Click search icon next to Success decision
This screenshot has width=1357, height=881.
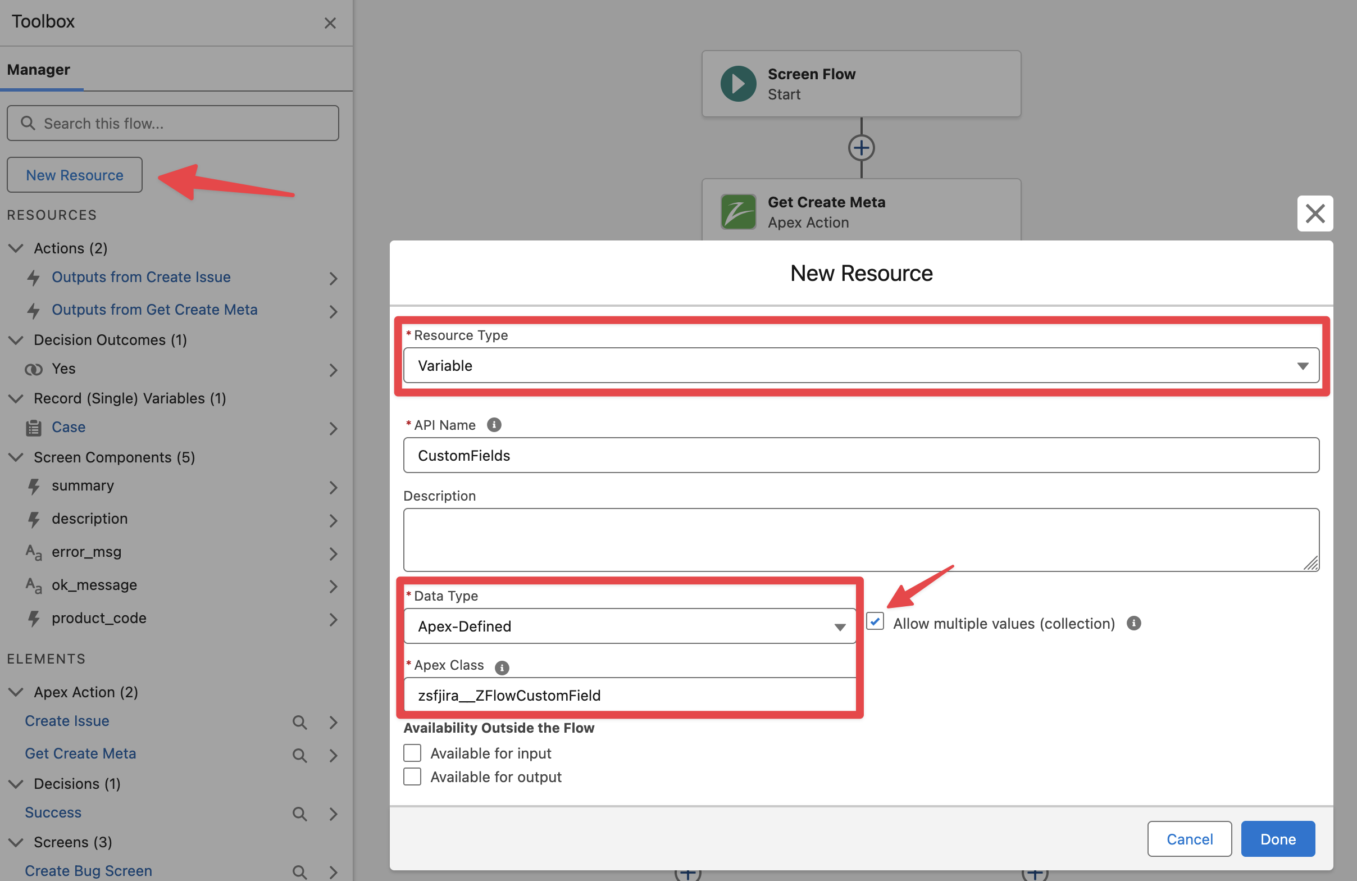coord(299,814)
